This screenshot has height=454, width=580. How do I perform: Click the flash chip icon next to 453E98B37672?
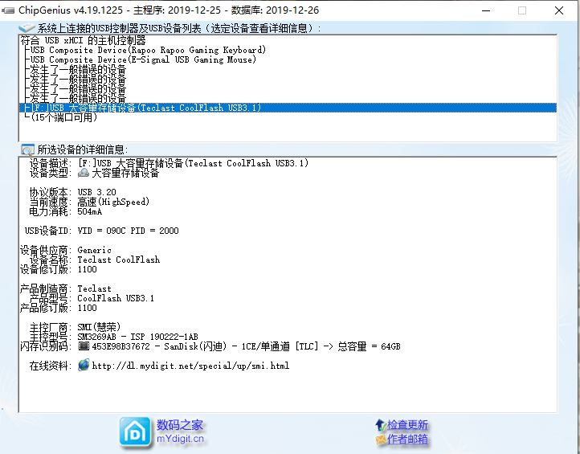84,346
